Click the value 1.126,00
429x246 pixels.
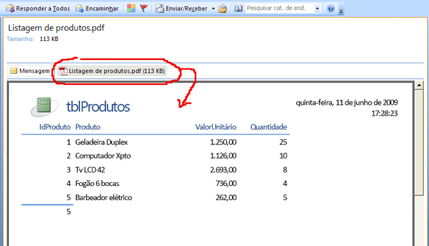click(223, 156)
